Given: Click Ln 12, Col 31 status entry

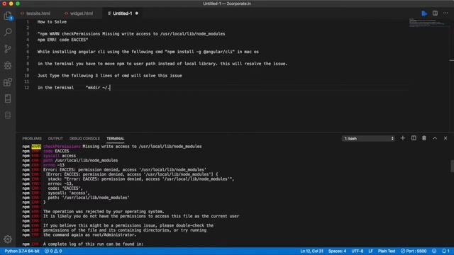Looking at the screenshot, I should pyautogui.click(x=311, y=251).
